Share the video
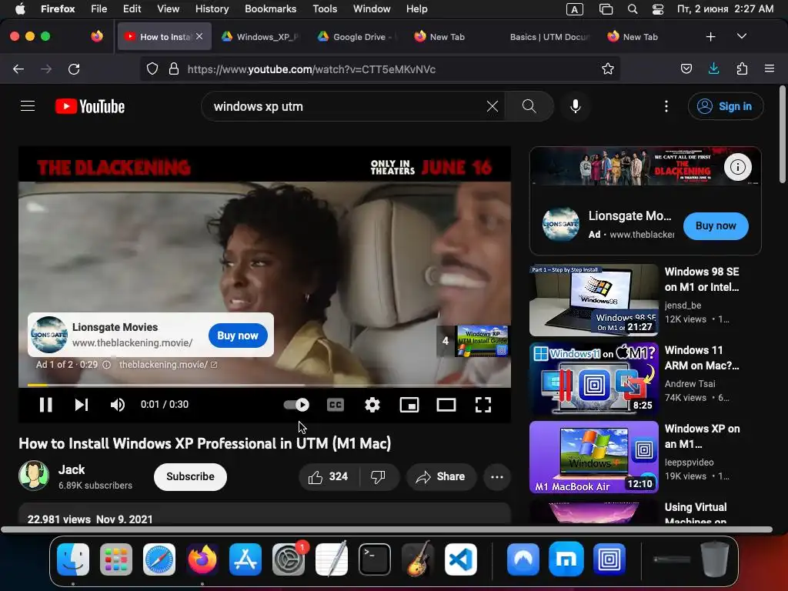This screenshot has width=788, height=591. point(441,476)
